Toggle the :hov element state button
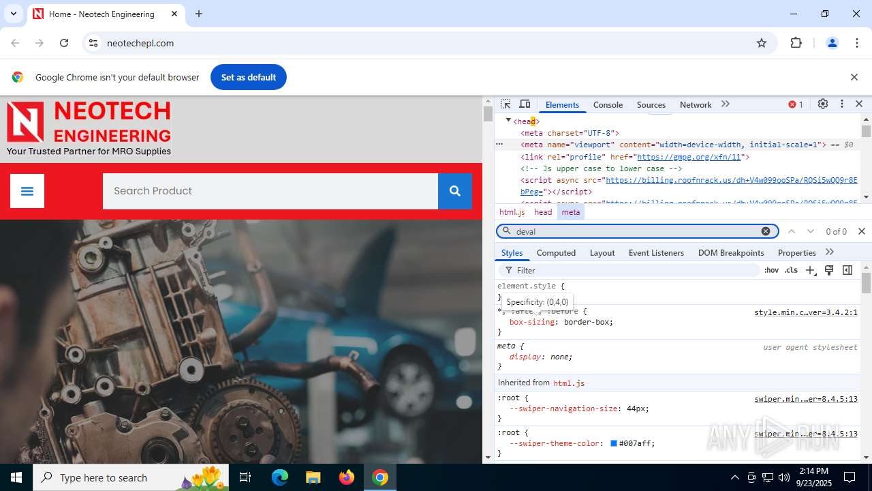 click(771, 270)
